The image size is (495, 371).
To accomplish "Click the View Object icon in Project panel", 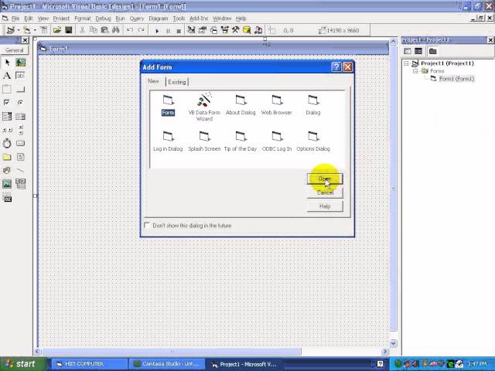I will coord(418,51).
